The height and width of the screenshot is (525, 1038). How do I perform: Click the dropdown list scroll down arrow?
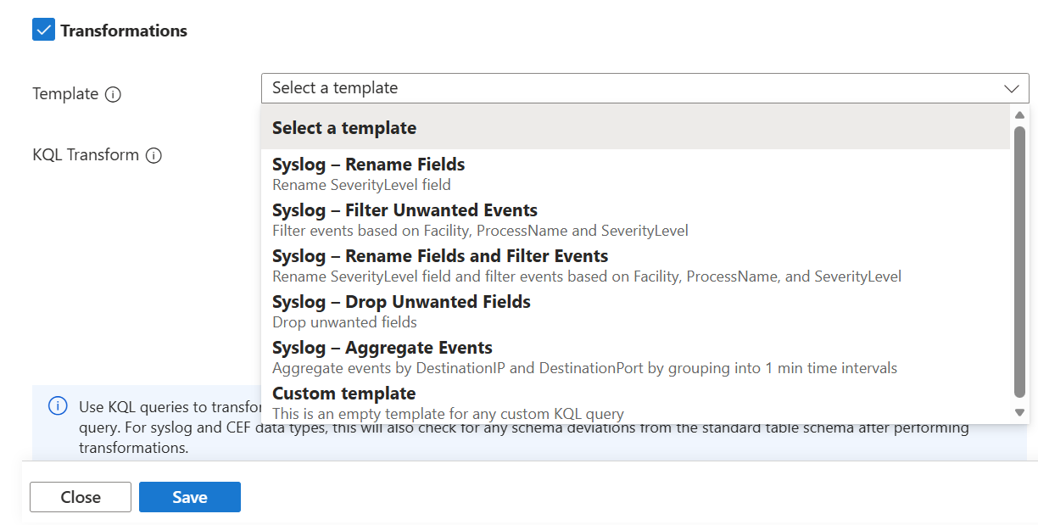click(x=1020, y=412)
